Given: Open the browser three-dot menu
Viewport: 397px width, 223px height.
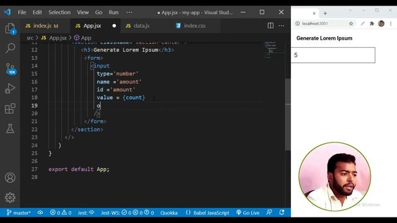Looking at the screenshot, I should (x=391, y=24).
